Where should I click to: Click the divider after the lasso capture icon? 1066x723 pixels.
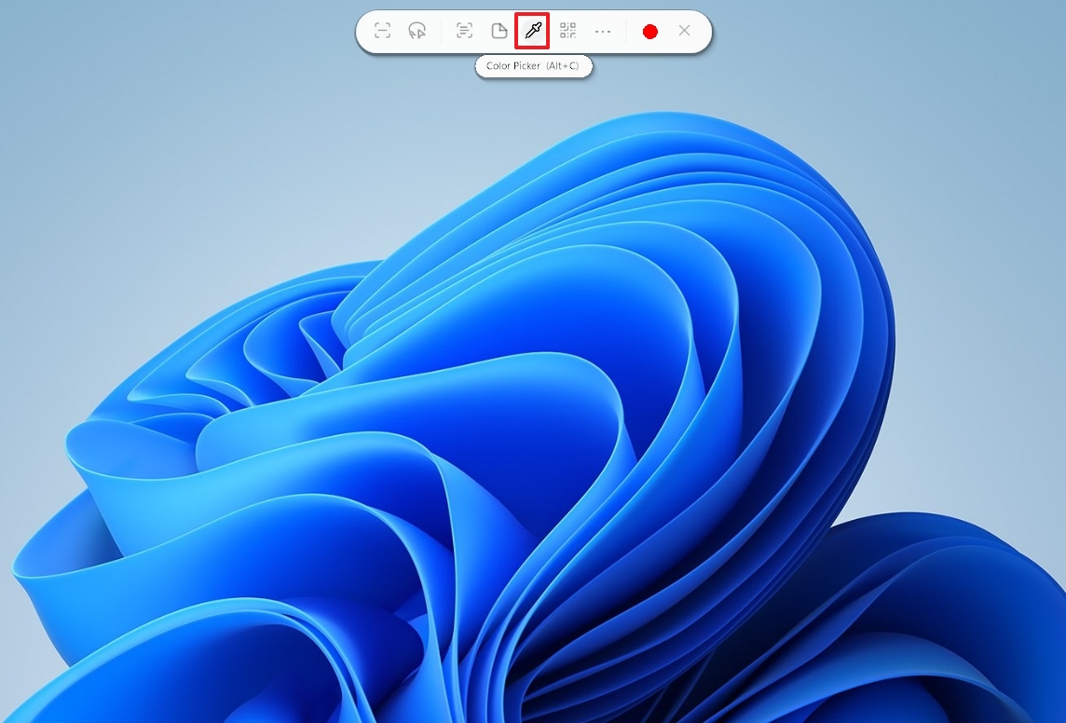[x=441, y=31]
